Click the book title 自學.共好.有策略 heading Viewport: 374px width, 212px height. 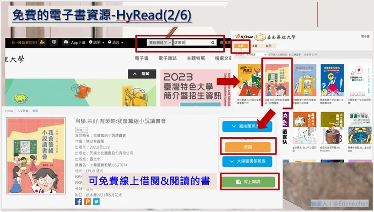[x=120, y=121]
